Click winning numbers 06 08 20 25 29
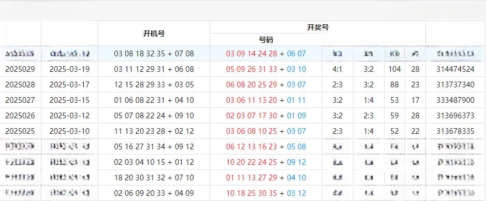 [252, 85]
